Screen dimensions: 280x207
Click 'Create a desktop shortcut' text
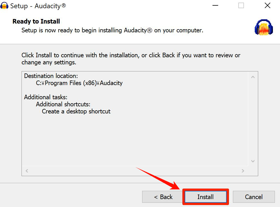76,111
